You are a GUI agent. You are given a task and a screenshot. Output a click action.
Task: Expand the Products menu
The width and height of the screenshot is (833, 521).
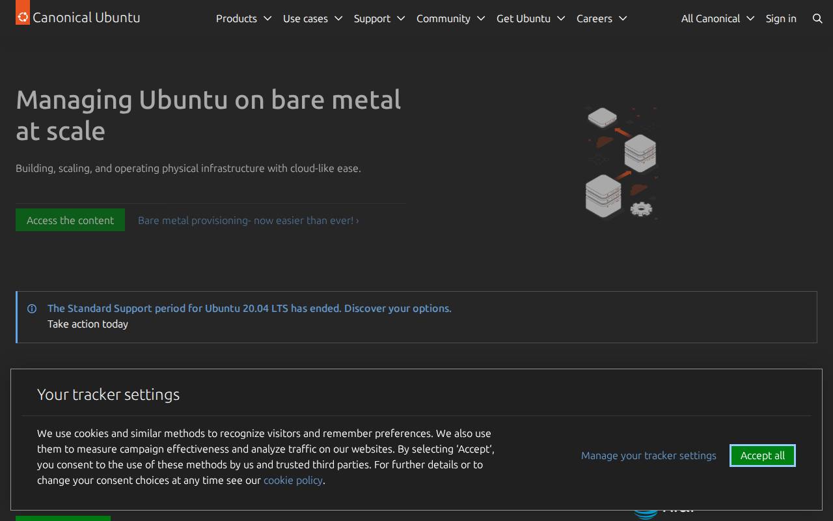coord(243,18)
